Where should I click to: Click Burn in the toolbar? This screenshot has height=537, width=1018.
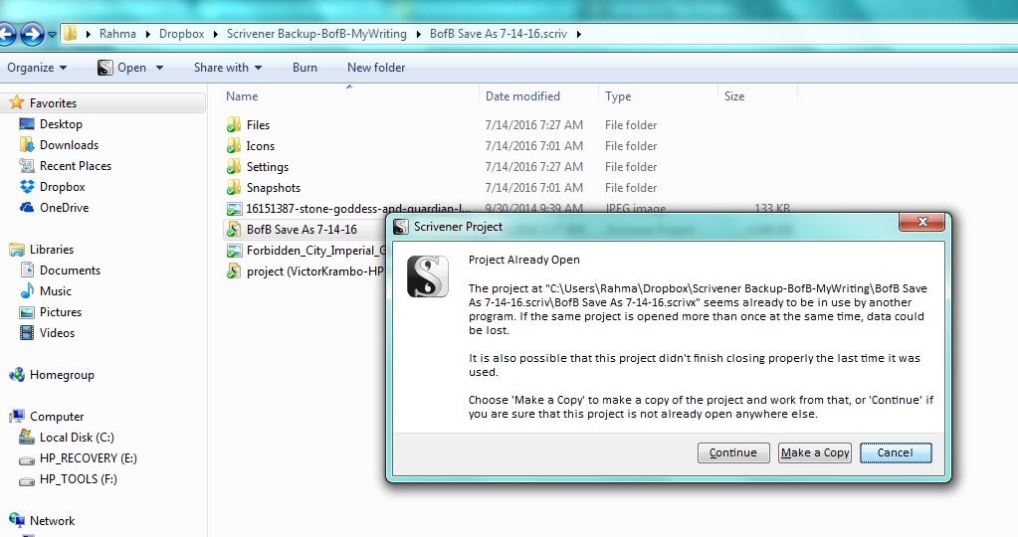click(x=305, y=68)
